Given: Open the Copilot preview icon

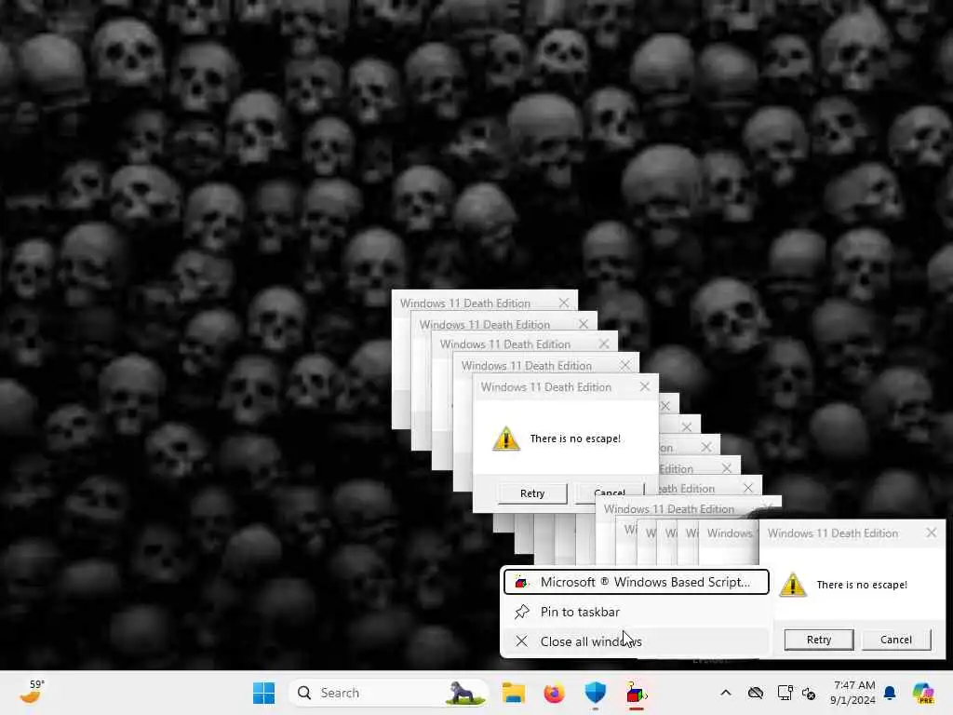Looking at the screenshot, I should pyautogui.click(x=923, y=693).
